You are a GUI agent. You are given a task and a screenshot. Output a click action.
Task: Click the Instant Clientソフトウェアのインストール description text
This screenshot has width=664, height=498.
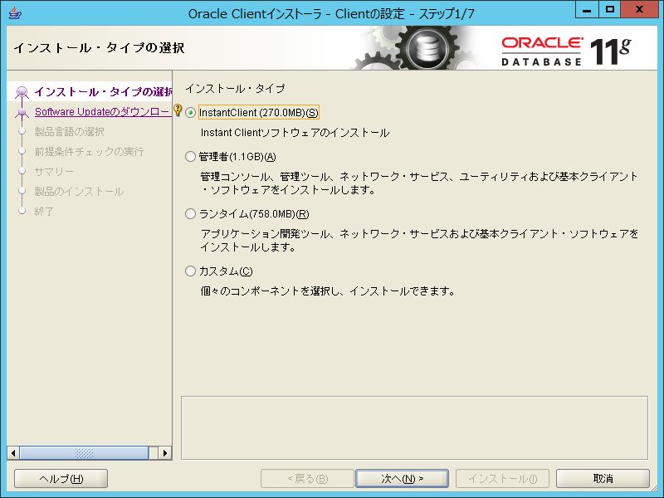click(295, 133)
